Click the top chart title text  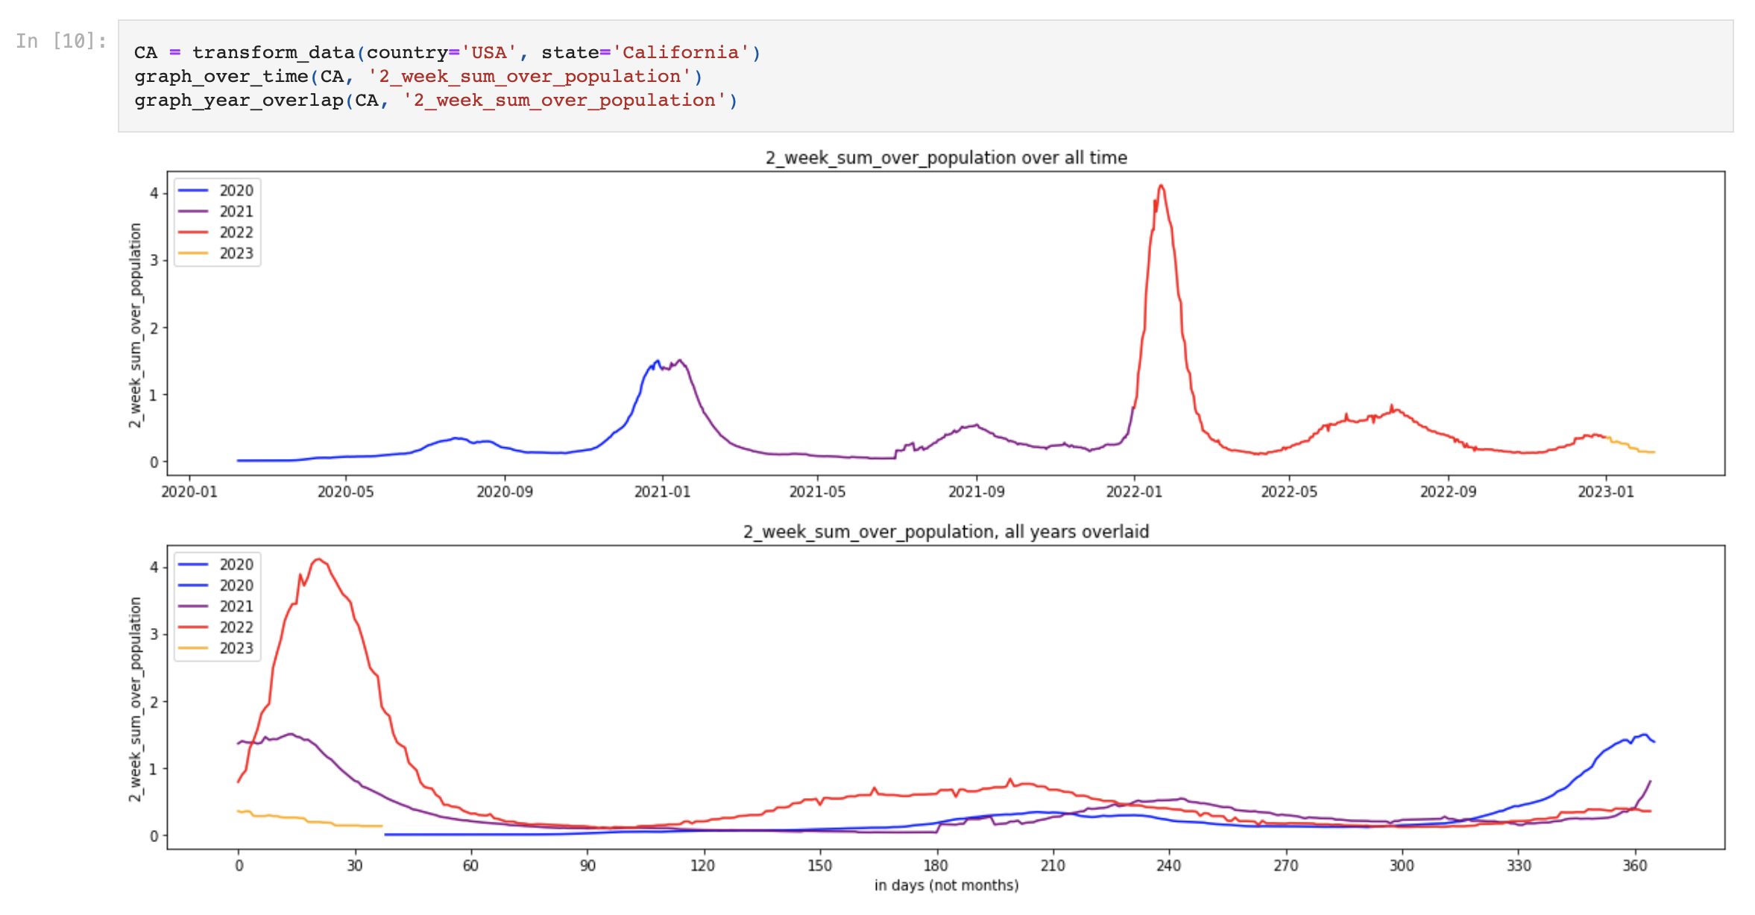[945, 158]
